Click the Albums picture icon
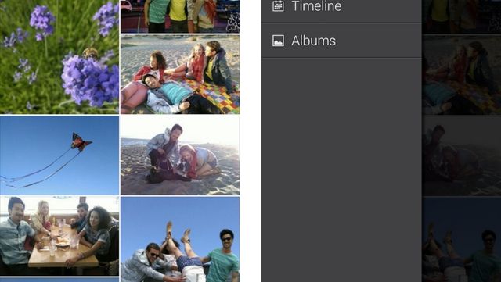 point(278,41)
